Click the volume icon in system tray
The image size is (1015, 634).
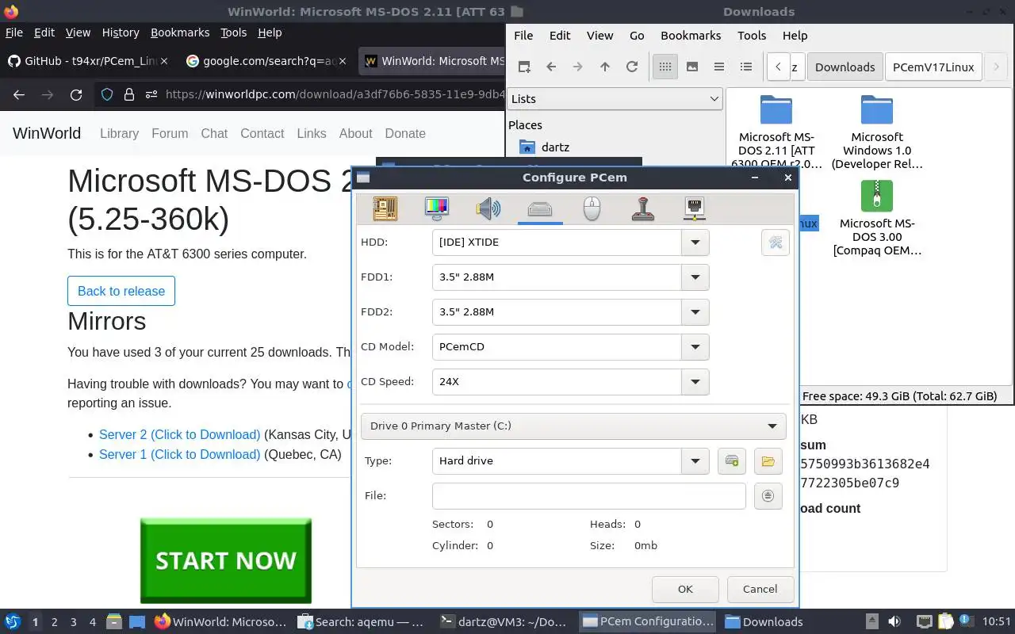coord(894,621)
